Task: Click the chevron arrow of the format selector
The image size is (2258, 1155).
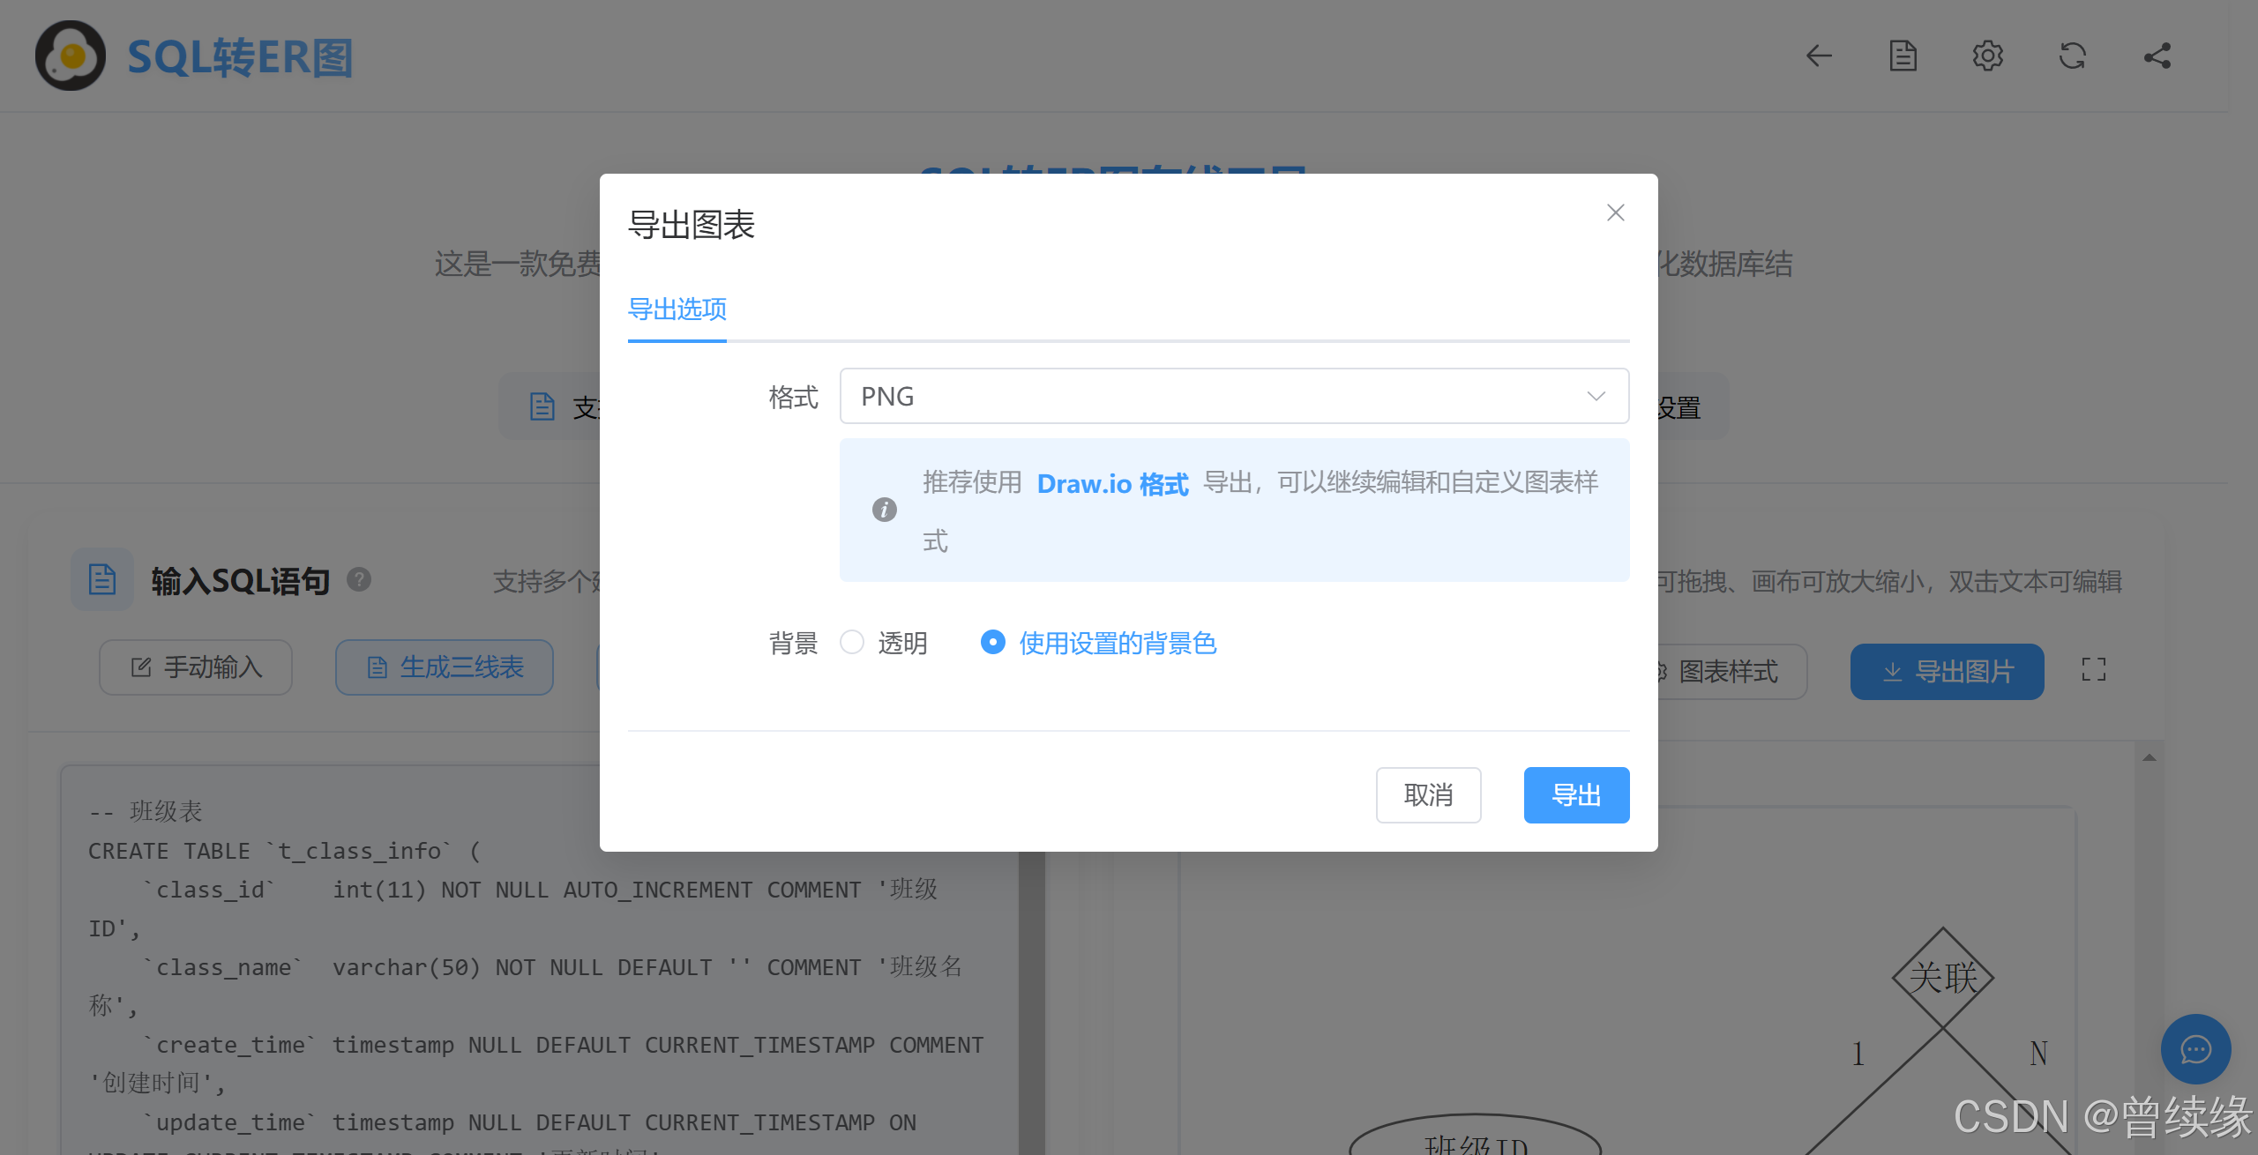Action: (x=1596, y=396)
